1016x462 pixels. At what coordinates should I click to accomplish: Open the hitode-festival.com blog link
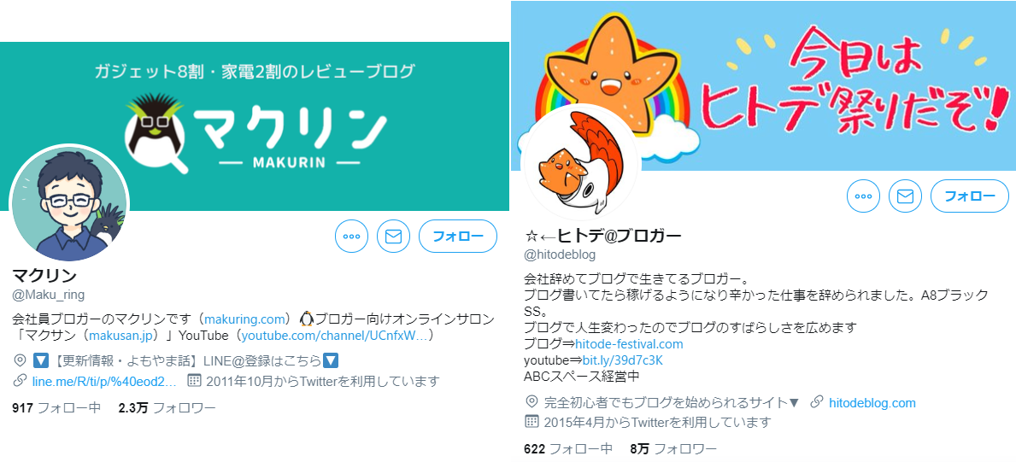629,344
